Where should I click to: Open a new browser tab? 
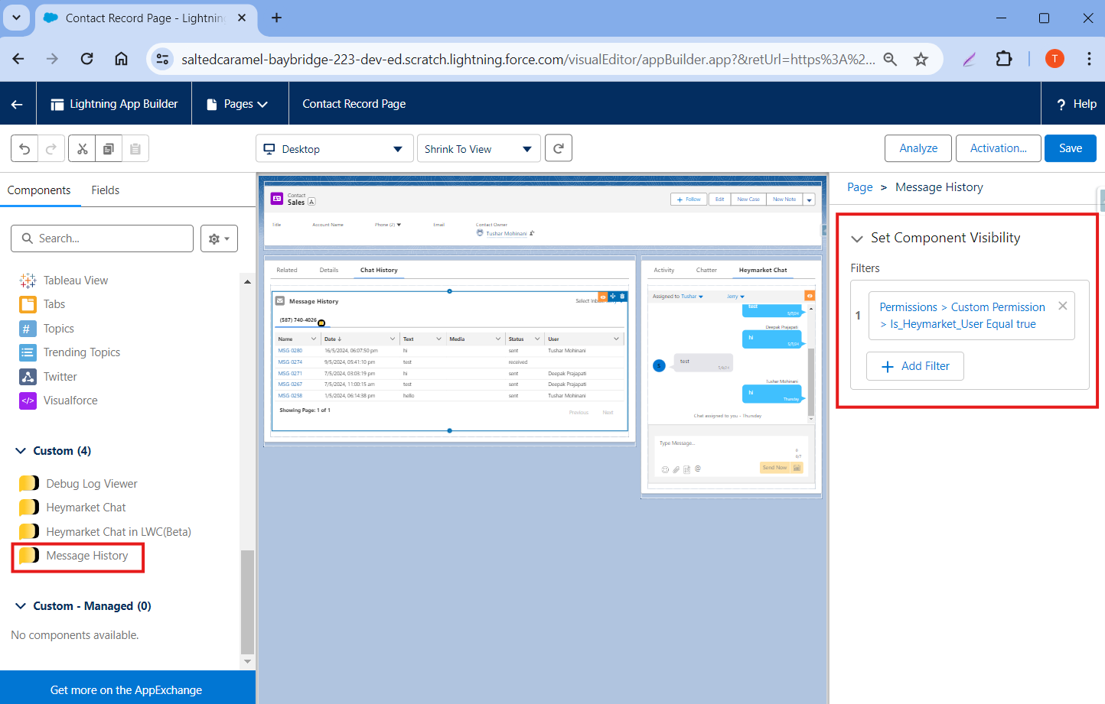click(x=276, y=18)
